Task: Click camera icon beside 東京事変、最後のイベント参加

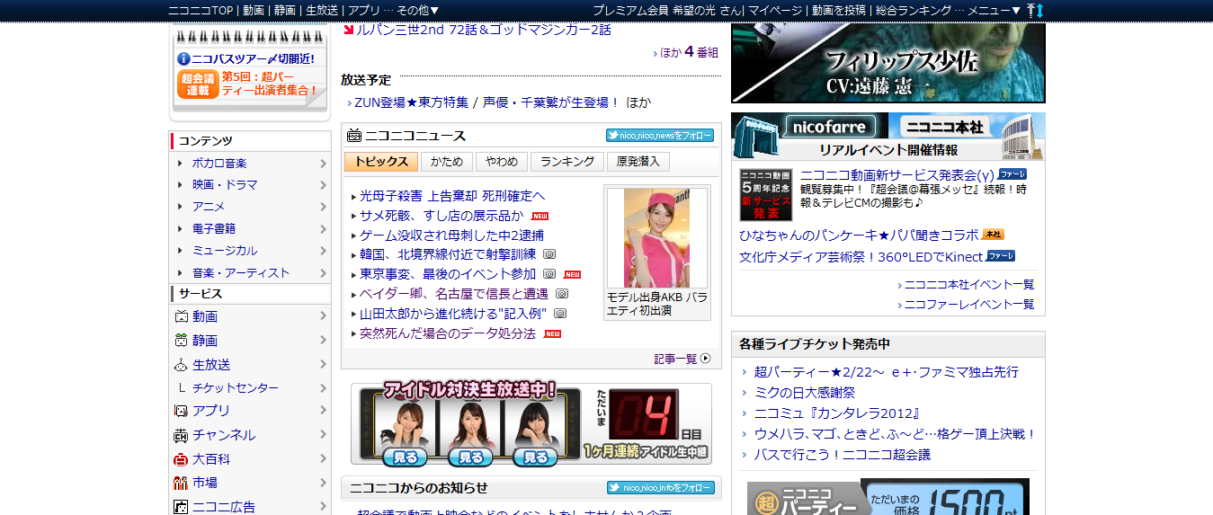Action: (549, 274)
